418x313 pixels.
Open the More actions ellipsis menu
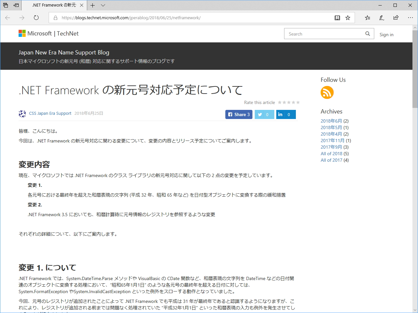click(x=410, y=18)
